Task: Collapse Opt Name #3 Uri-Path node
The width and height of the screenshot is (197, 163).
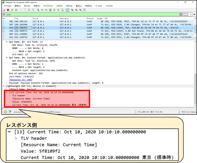Action: [7, 42]
